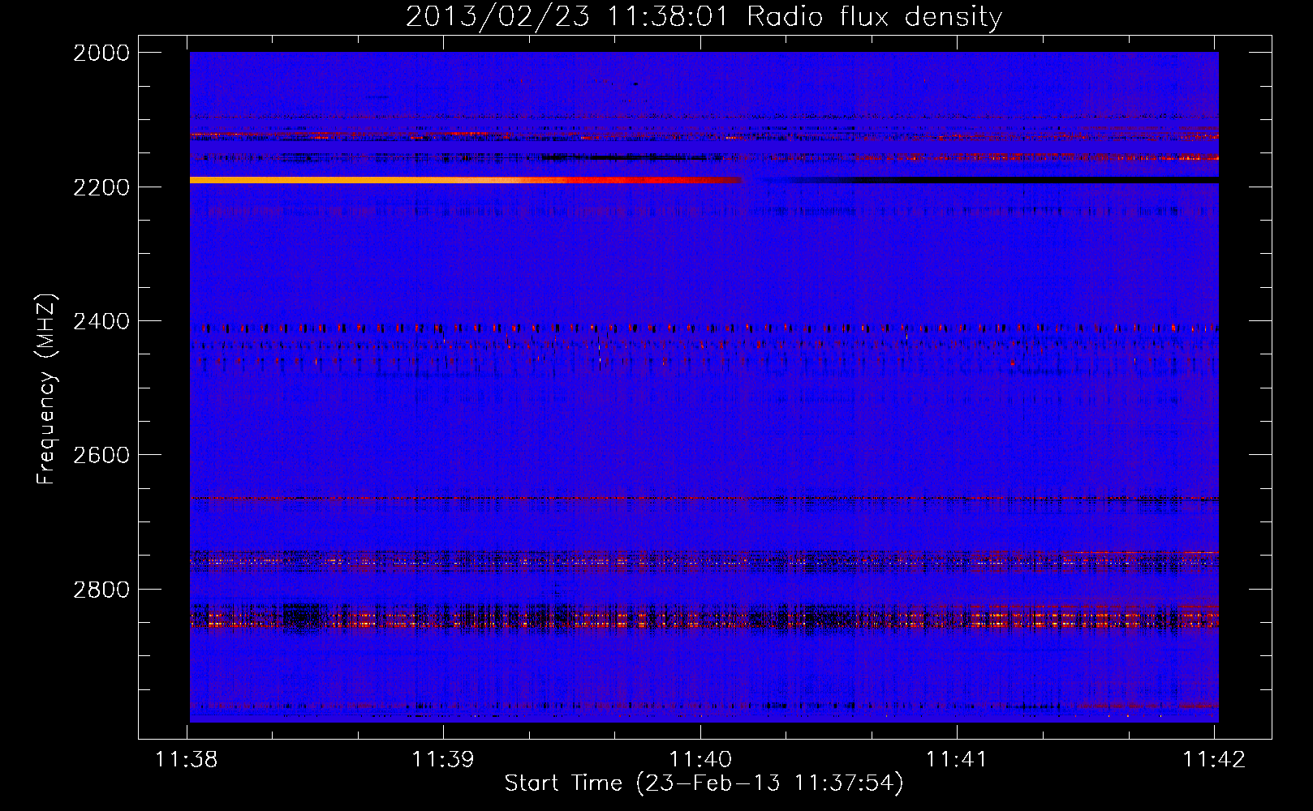
Task: Click the plot title '2013/02/23 11:38:01 Radio flux density'
Action: (x=704, y=16)
